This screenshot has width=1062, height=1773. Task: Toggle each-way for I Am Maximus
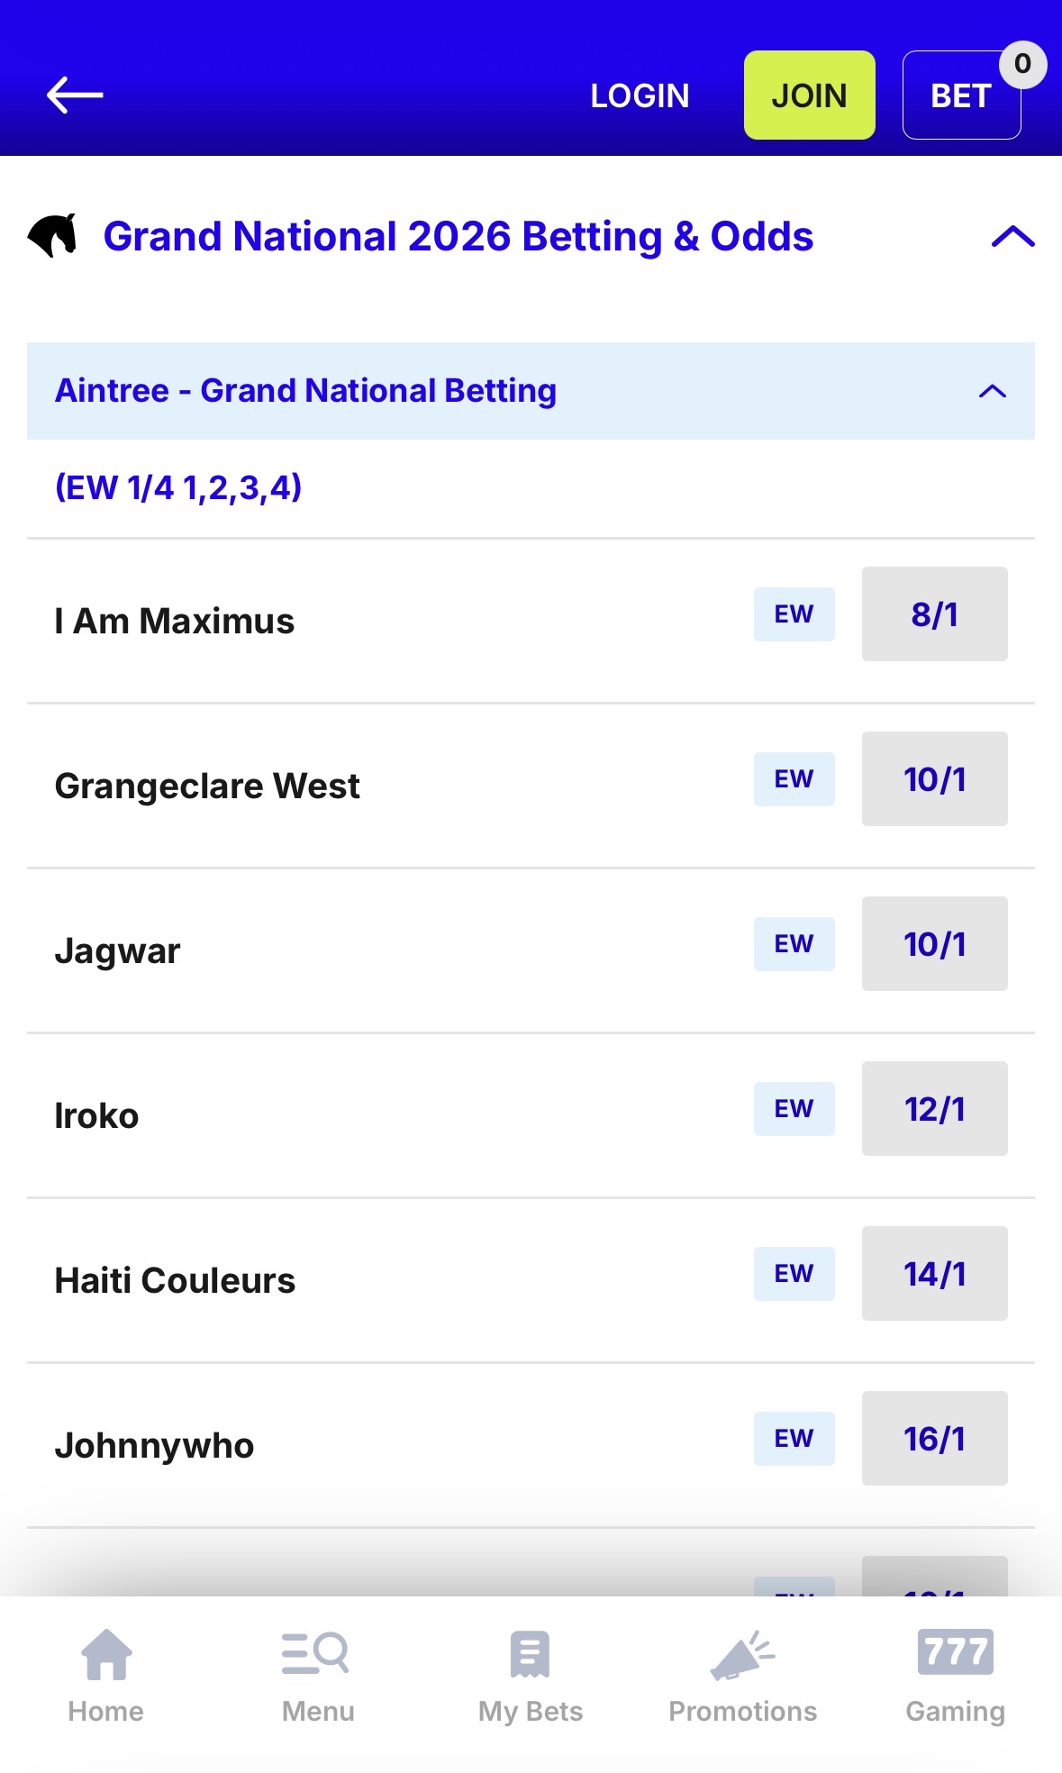(x=794, y=614)
